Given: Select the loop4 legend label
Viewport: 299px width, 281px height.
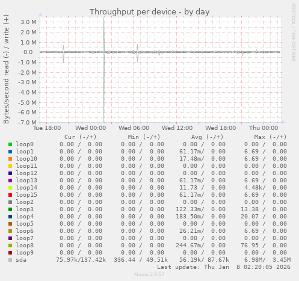Looking at the screenshot, I should pyautogui.click(x=25, y=217).
